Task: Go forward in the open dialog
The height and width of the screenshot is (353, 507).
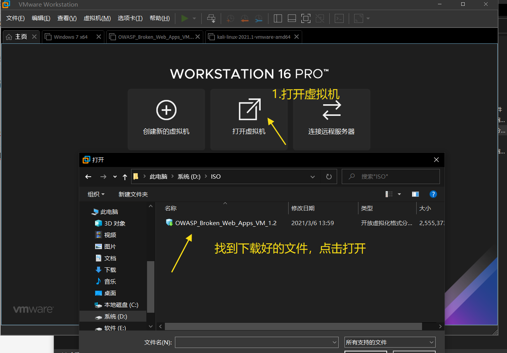Action: tap(103, 177)
